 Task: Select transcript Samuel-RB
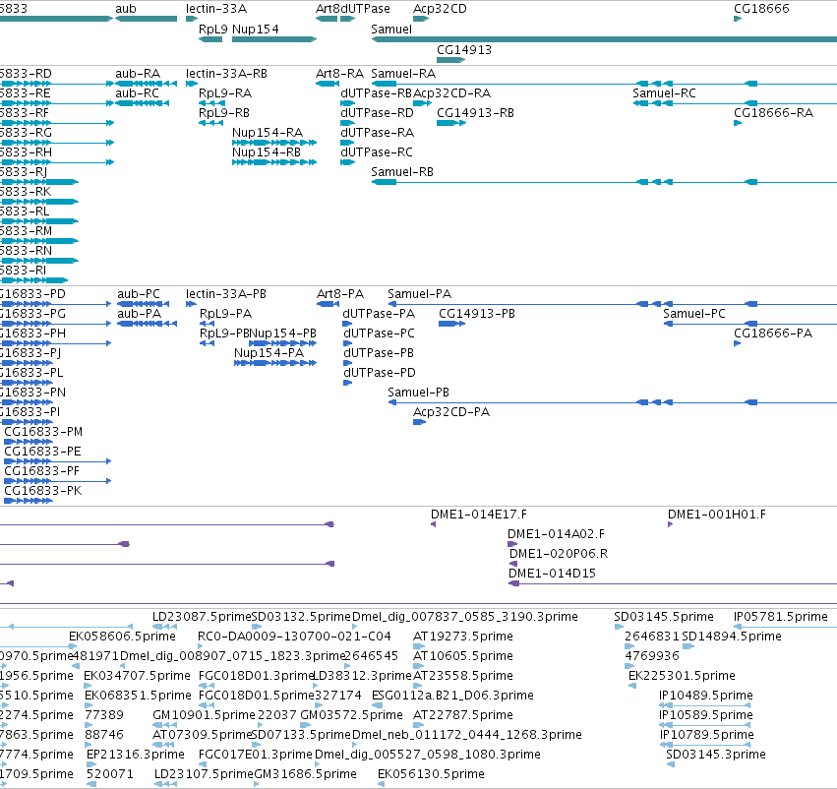pyautogui.click(x=402, y=171)
